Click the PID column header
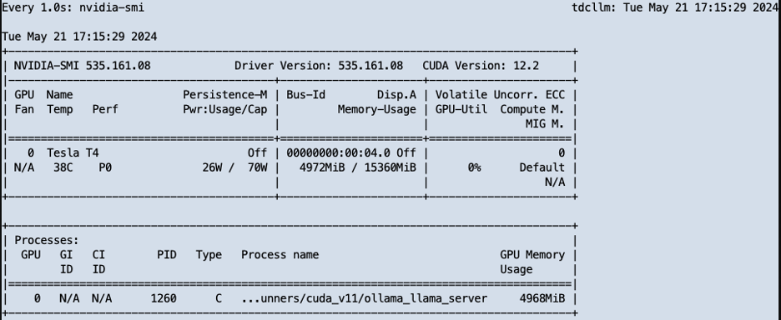The width and height of the screenshot is (781, 320). 167,255
